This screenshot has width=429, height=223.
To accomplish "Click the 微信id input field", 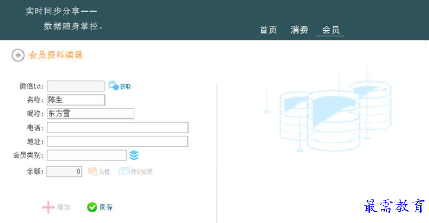I will (x=76, y=86).
